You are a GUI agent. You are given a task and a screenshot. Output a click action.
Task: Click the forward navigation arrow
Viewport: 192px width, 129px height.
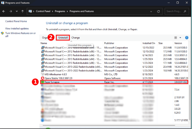[x=11, y=11]
